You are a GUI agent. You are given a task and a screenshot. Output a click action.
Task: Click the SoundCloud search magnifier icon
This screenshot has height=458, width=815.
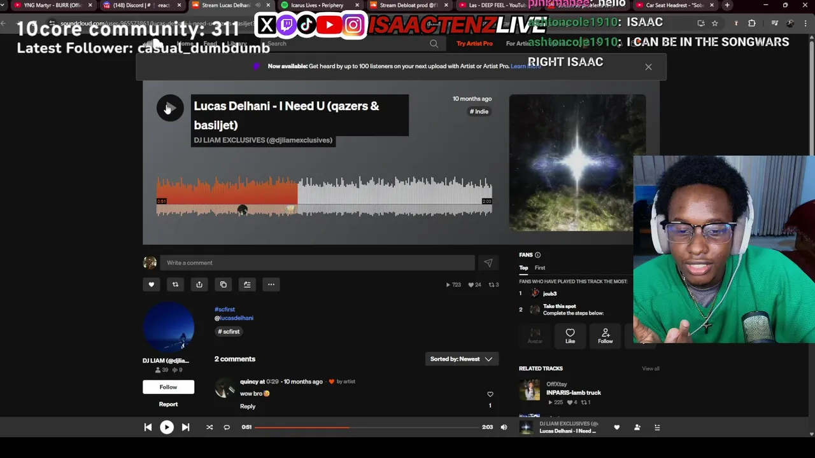point(434,44)
